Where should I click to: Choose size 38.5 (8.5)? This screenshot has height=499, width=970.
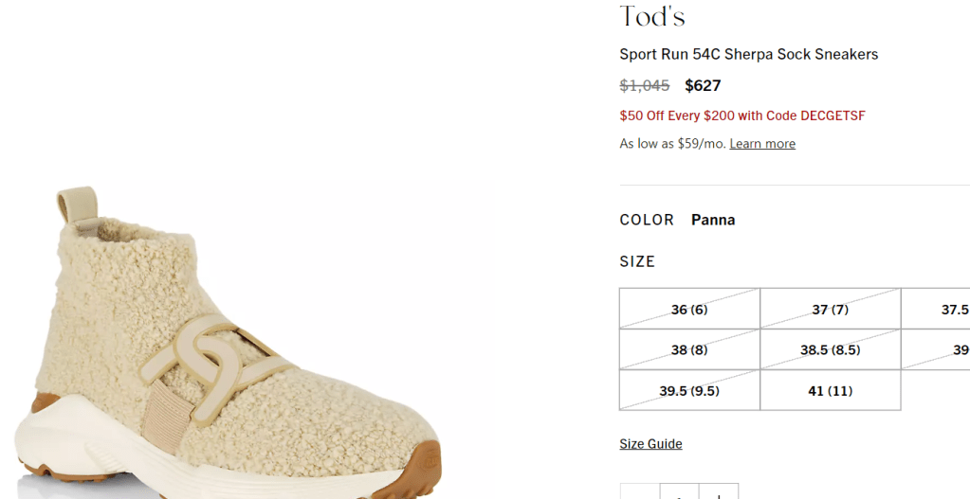click(x=830, y=349)
